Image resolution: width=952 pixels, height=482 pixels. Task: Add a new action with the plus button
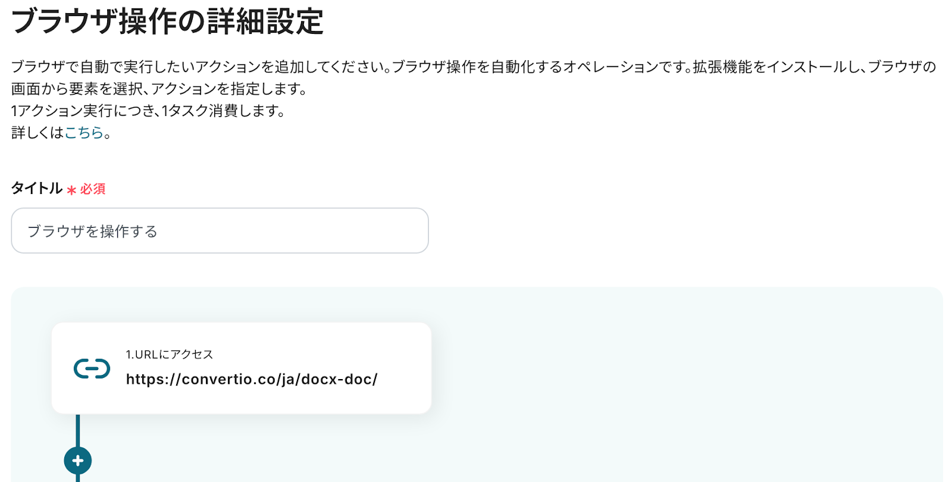tap(78, 461)
